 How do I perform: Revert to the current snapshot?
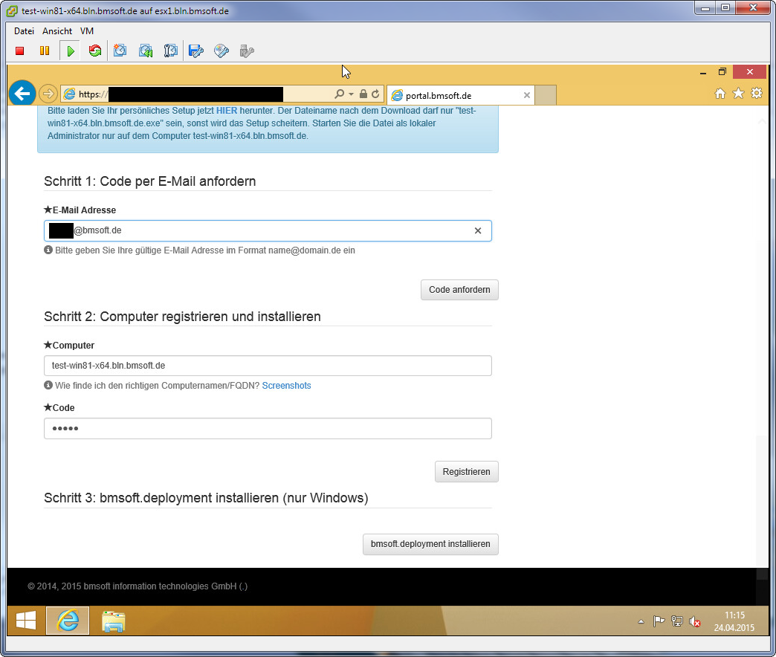[x=146, y=51]
